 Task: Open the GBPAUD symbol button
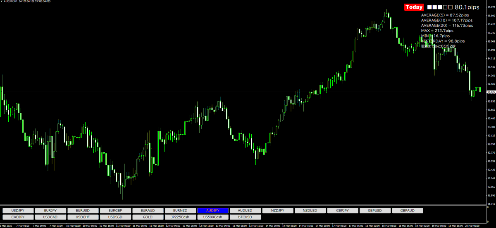point(407,210)
